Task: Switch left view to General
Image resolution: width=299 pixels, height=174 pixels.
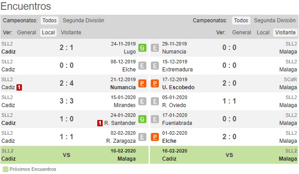Action: pyautogui.click(x=26, y=33)
